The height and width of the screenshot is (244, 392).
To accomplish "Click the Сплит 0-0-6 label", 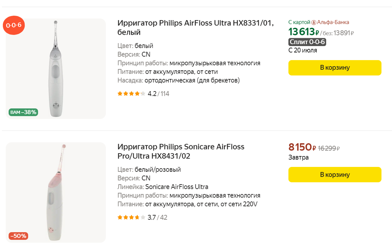I will tap(307, 42).
